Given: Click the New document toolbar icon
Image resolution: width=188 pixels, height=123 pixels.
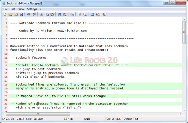Looking at the screenshot, I should coord(5,14).
